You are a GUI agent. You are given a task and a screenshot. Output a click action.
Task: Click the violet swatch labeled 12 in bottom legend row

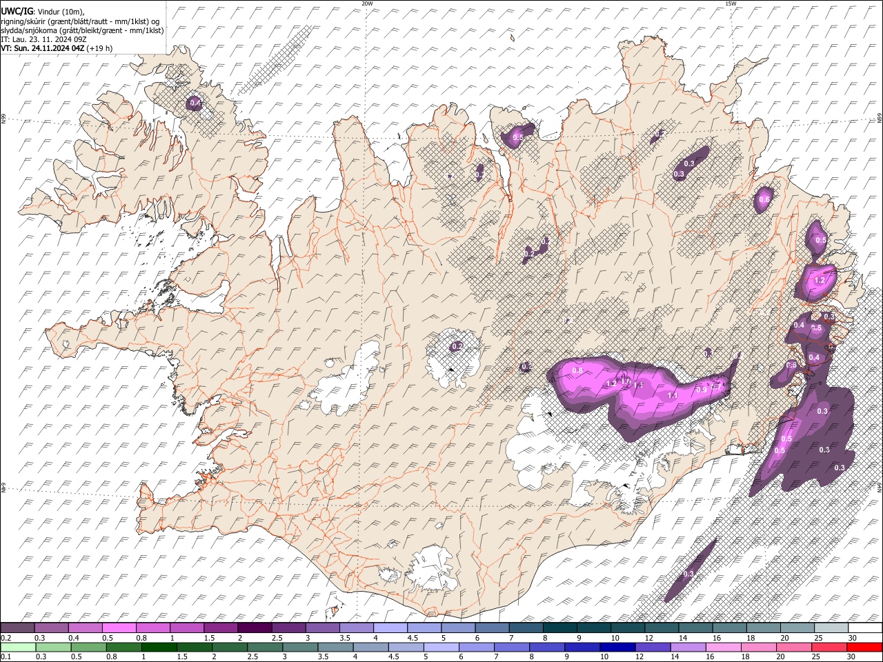pos(653,647)
